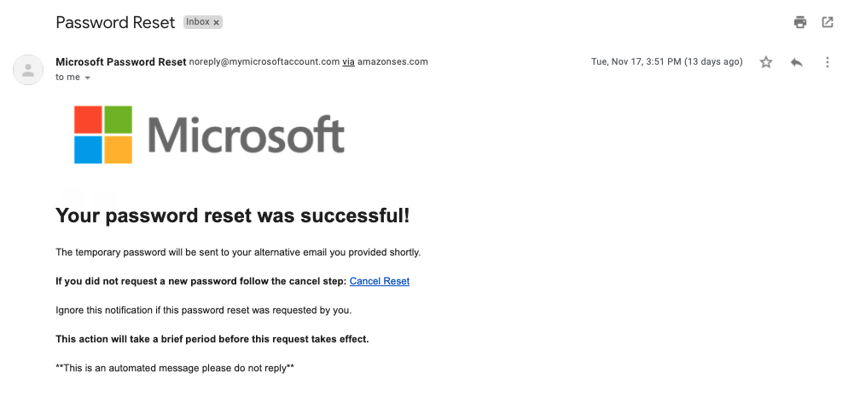This screenshot has height=408, width=854.
Task: Click the red square in Microsoft logo
Action: [88, 119]
